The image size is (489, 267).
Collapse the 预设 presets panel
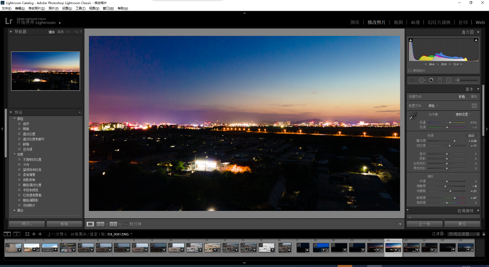point(11,112)
